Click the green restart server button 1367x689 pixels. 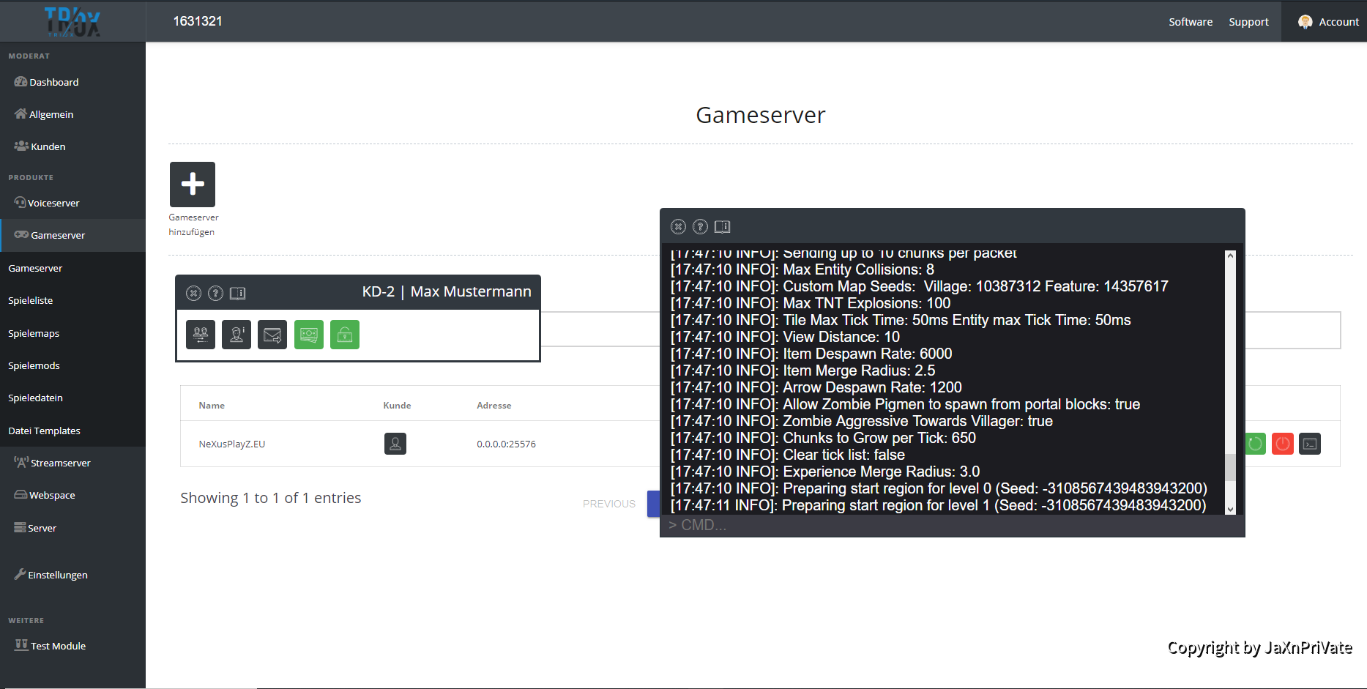point(1255,444)
